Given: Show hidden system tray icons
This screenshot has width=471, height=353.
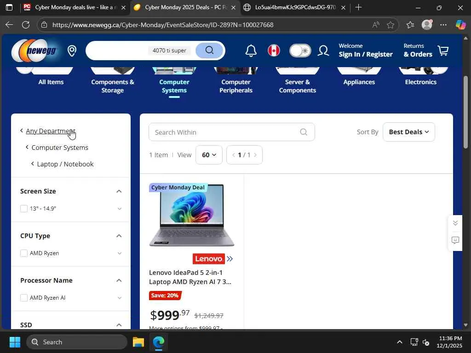Looking at the screenshot, I should coord(400,342).
